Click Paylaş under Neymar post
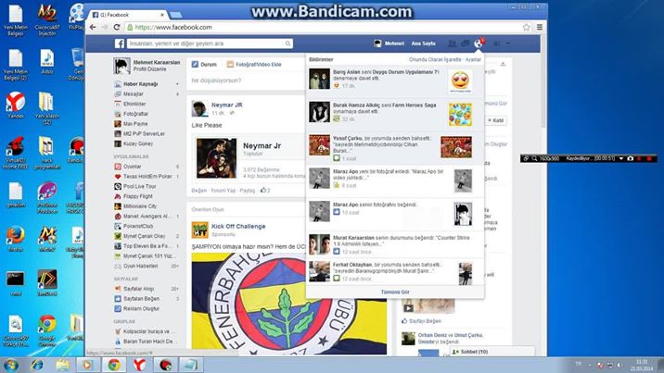This screenshot has width=664, height=373. [247, 191]
